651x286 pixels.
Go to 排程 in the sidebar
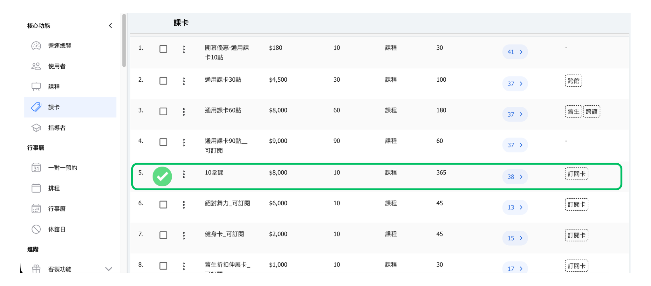point(54,188)
